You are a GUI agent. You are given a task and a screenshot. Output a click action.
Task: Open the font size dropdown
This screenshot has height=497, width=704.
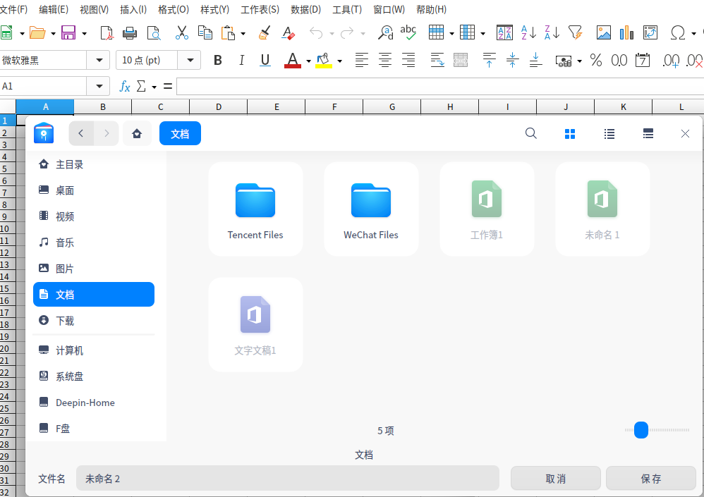(x=190, y=61)
